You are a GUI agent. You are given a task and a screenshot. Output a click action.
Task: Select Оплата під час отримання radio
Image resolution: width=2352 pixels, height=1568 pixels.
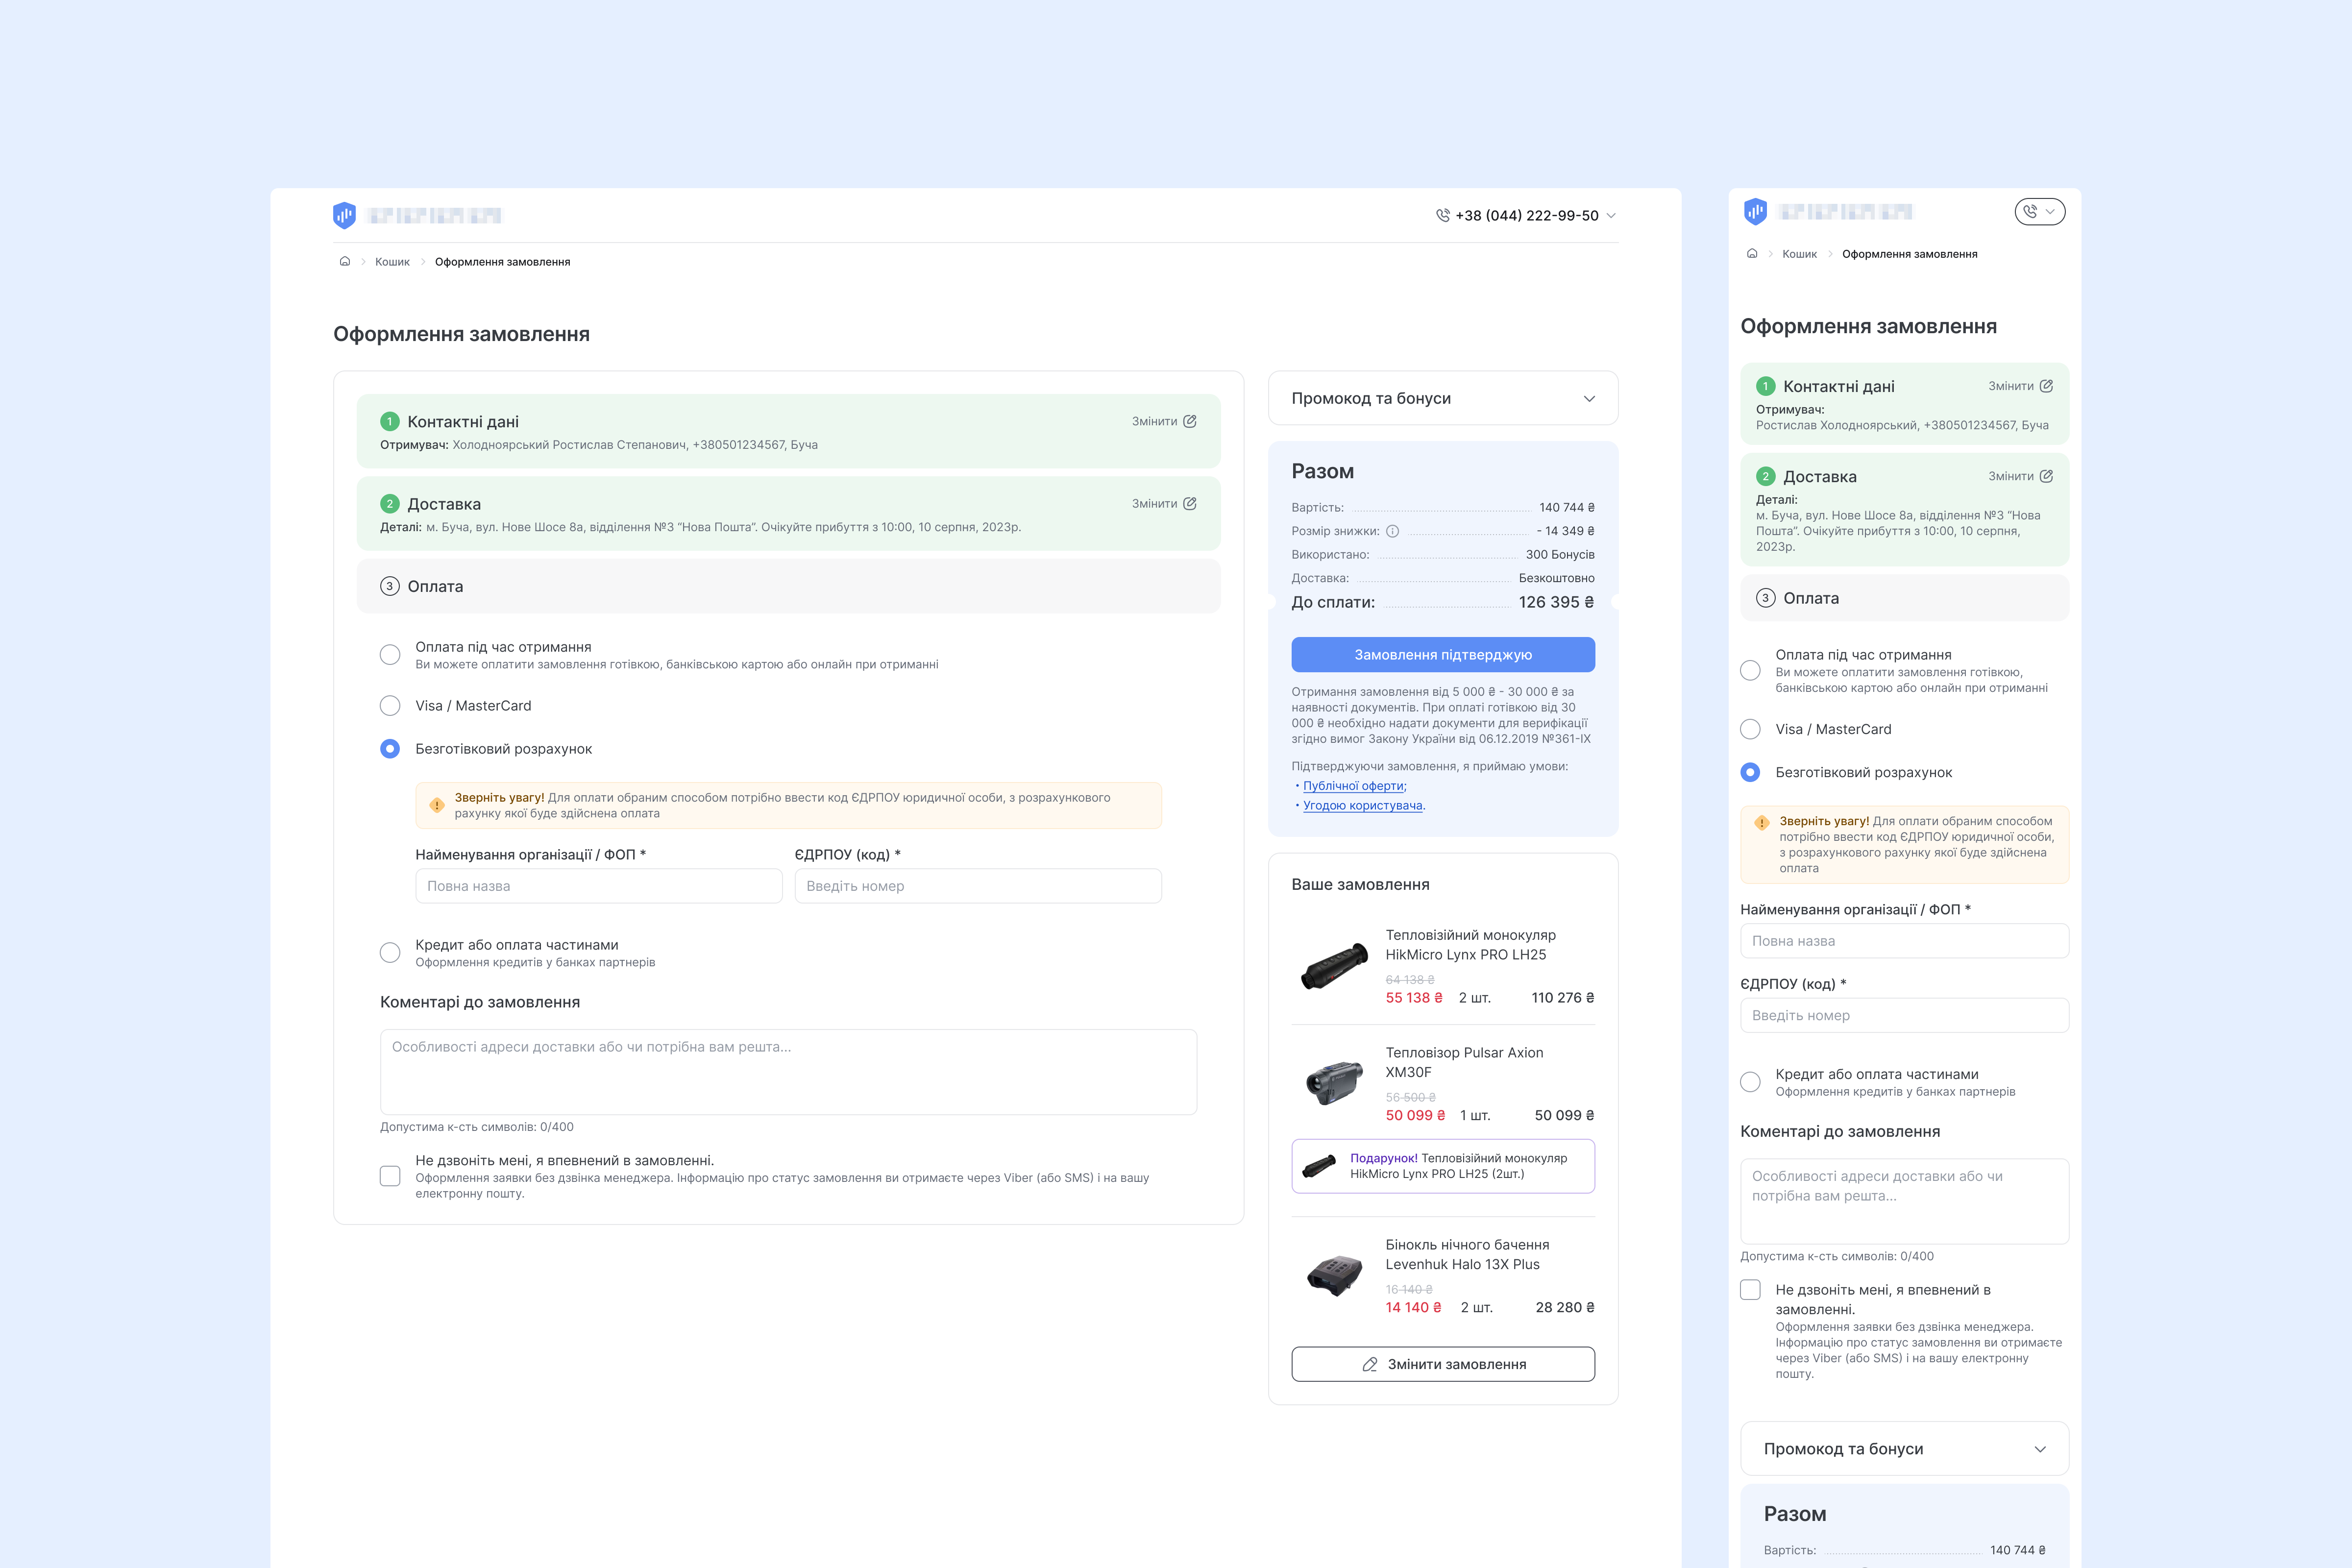click(x=390, y=655)
